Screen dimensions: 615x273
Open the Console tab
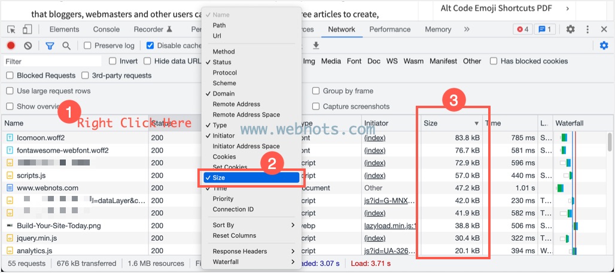point(106,29)
